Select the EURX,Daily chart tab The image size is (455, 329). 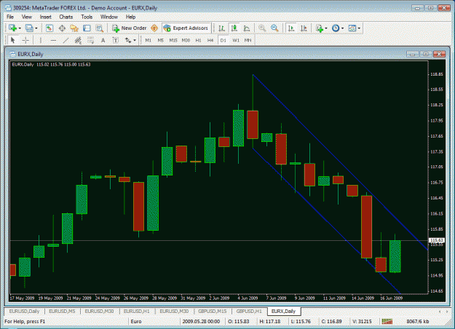[283, 312]
